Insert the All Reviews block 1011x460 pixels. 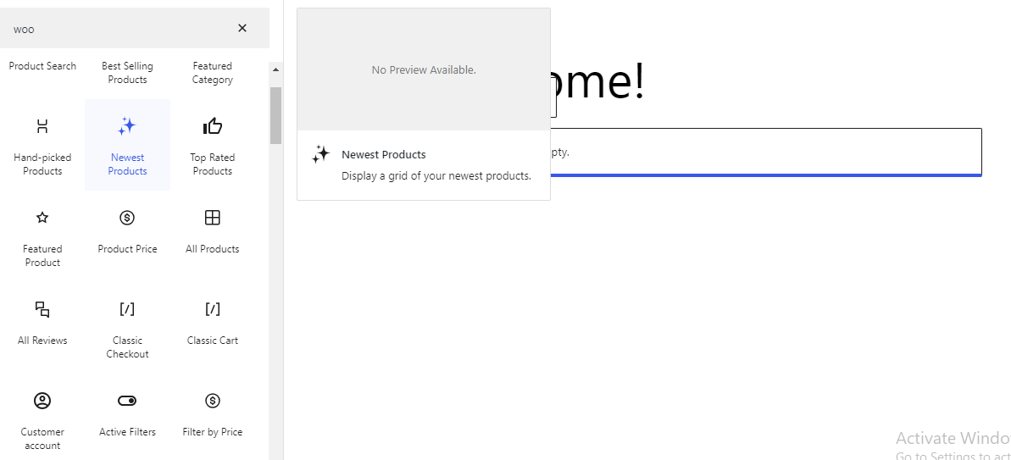pos(42,324)
